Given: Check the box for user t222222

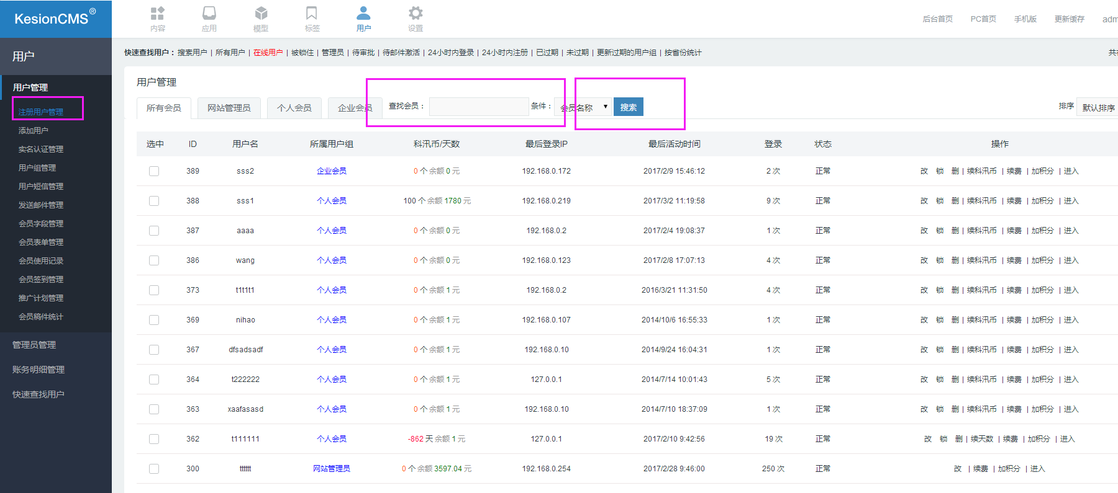Looking at the screenshot, I should pos(154,380).
